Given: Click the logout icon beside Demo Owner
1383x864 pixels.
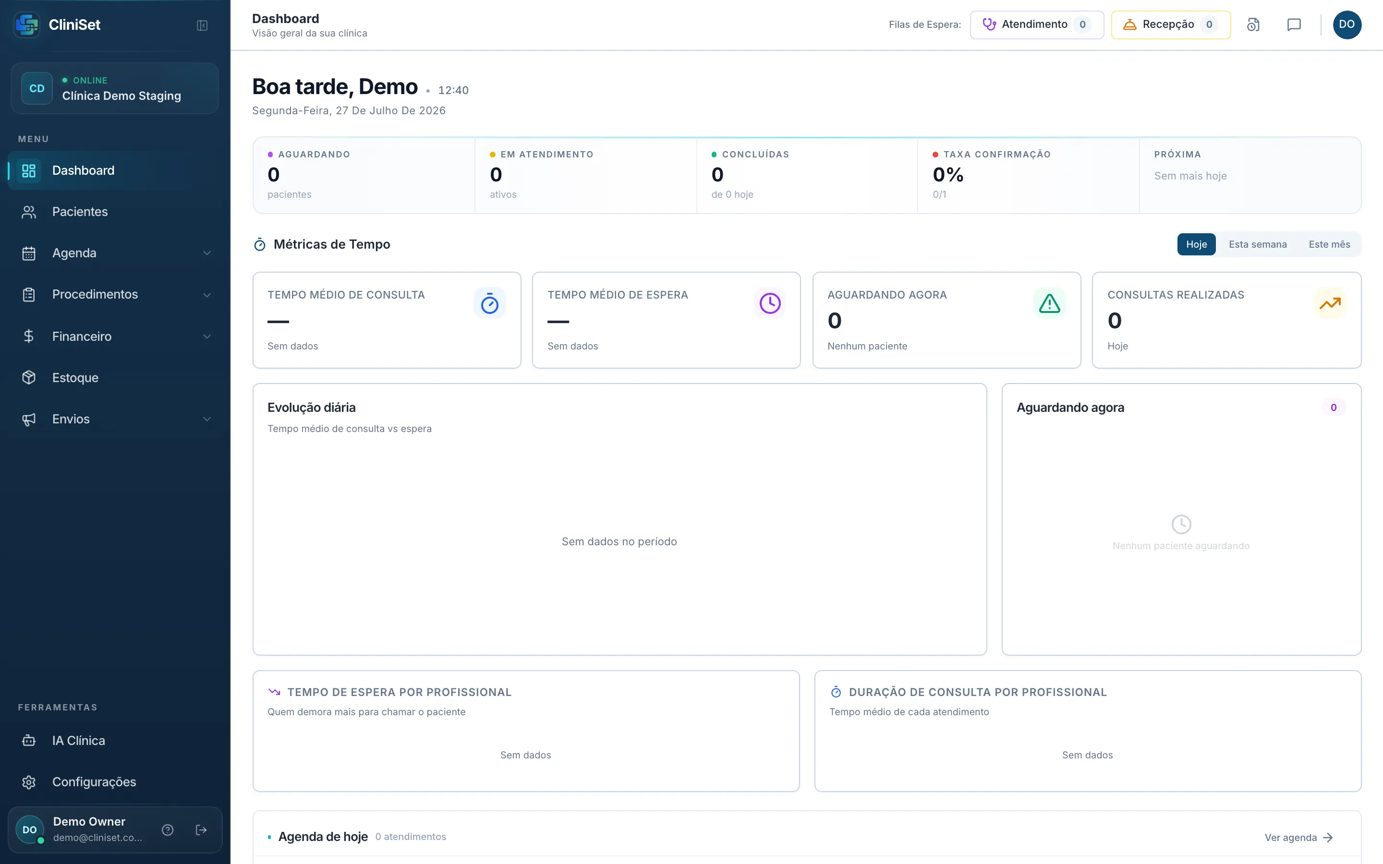Looking at the screenshot, I should (201, 830).
